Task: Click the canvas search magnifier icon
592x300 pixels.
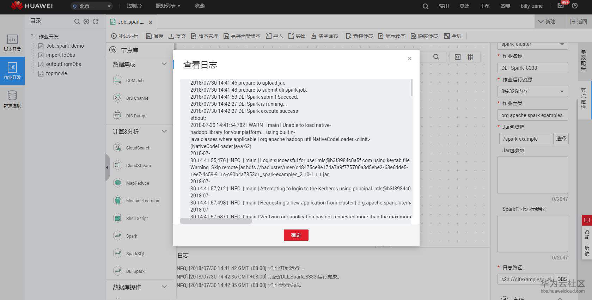Action: 436,57
